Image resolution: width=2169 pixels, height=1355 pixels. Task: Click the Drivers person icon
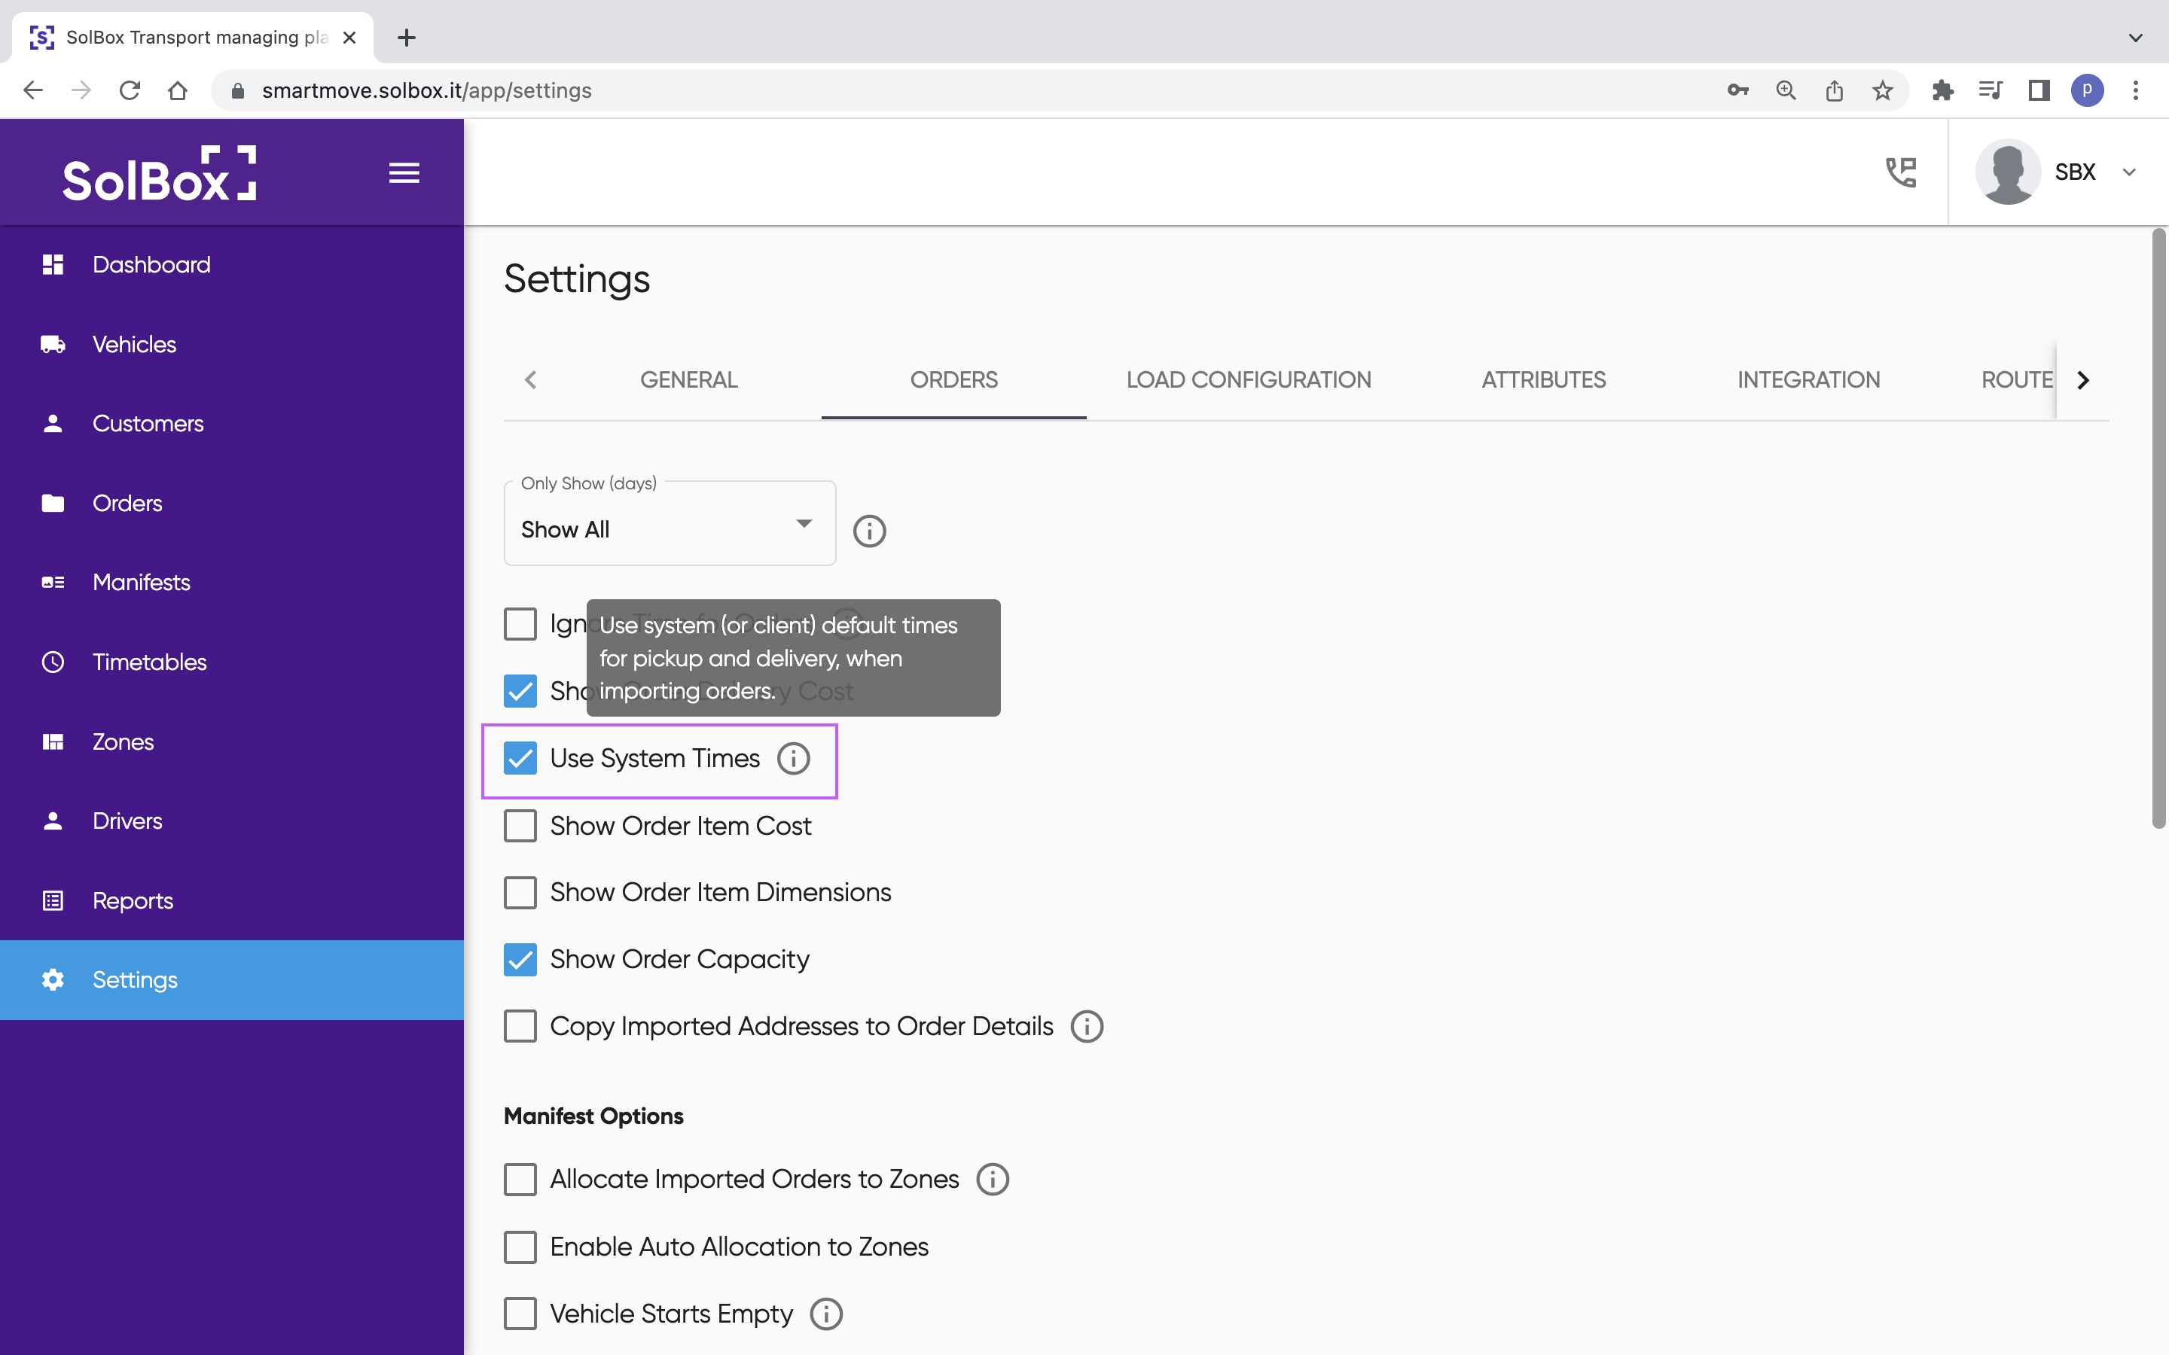click(53, 821)
